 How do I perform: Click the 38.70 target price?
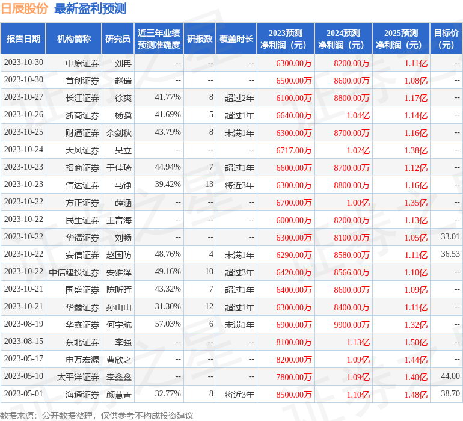(x=450, y=393)
